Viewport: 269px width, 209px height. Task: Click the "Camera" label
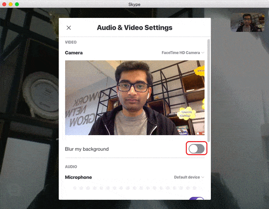pos(73,52)
